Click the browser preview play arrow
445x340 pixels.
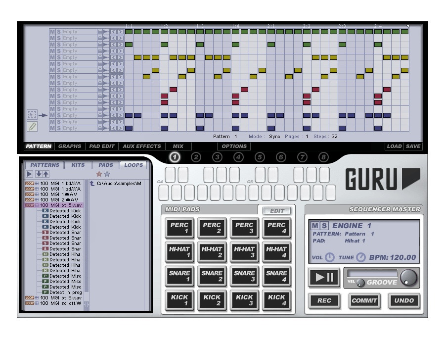[29, 174]
